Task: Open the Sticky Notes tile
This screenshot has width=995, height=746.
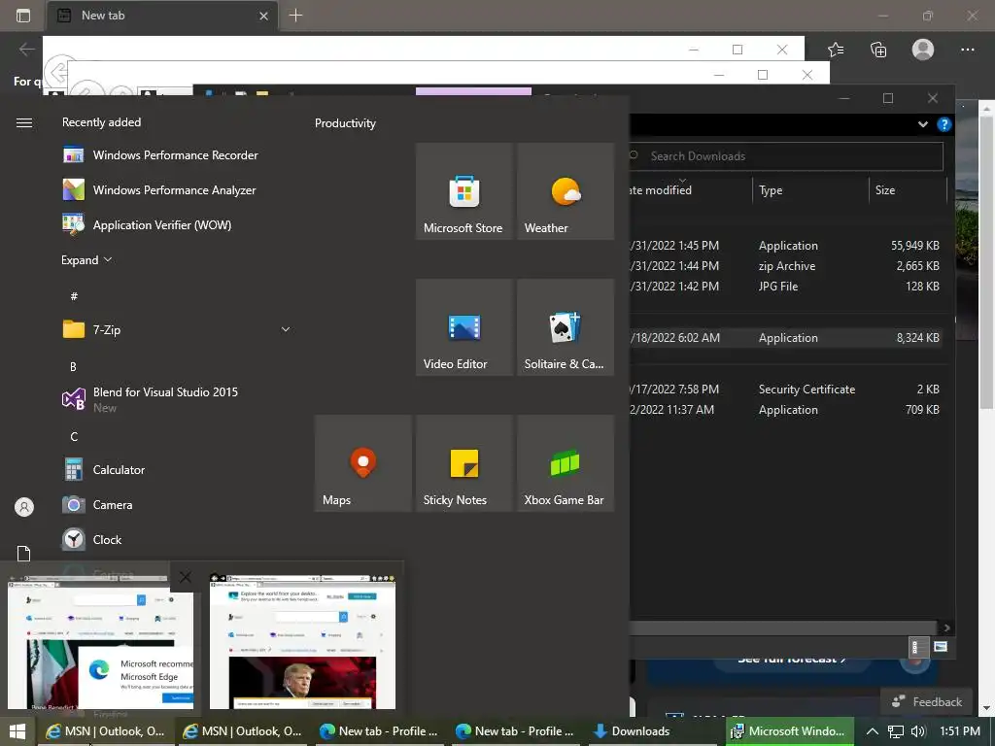Action: (x=463, y=463)
